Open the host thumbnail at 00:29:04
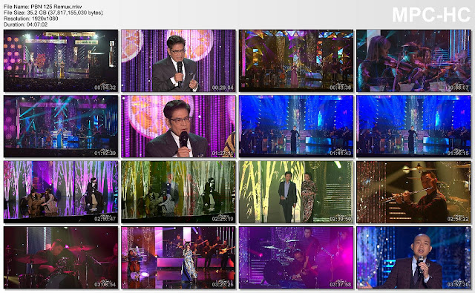 pos(178,61)
